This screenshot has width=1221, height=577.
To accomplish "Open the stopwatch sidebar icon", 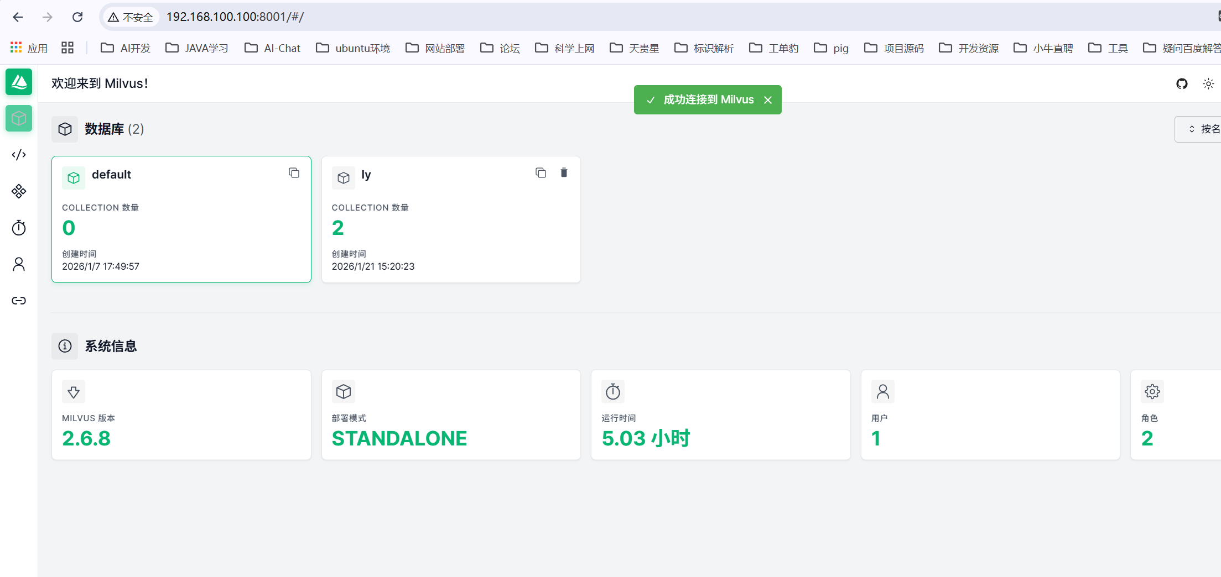I will (19, 228).
